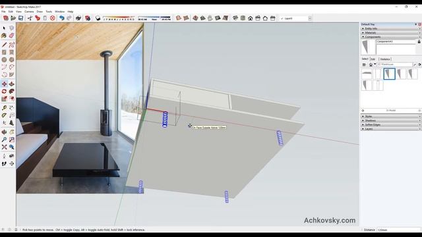422x237 pixels.
Task: Select the Section Plane tool
Action: click(12, 163)
